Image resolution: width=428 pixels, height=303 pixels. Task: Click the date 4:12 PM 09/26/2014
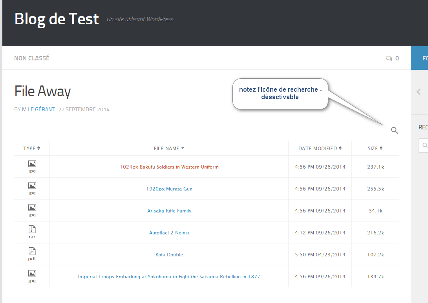pos(320,233)
